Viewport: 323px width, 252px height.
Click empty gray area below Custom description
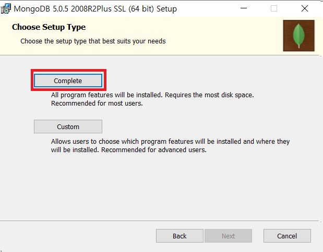pyautogui.click(x=161, y=186)
